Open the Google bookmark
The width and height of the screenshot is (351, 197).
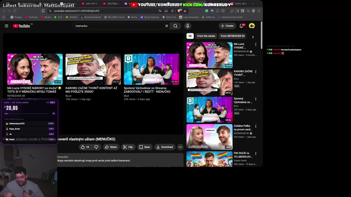tap(16, 17)
